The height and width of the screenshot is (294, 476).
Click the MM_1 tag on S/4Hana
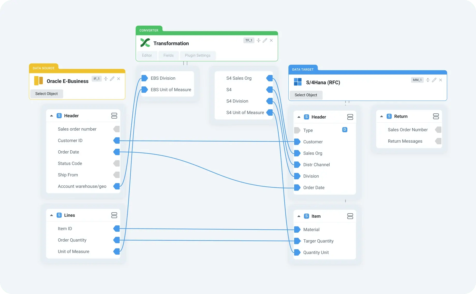(417, 80)
